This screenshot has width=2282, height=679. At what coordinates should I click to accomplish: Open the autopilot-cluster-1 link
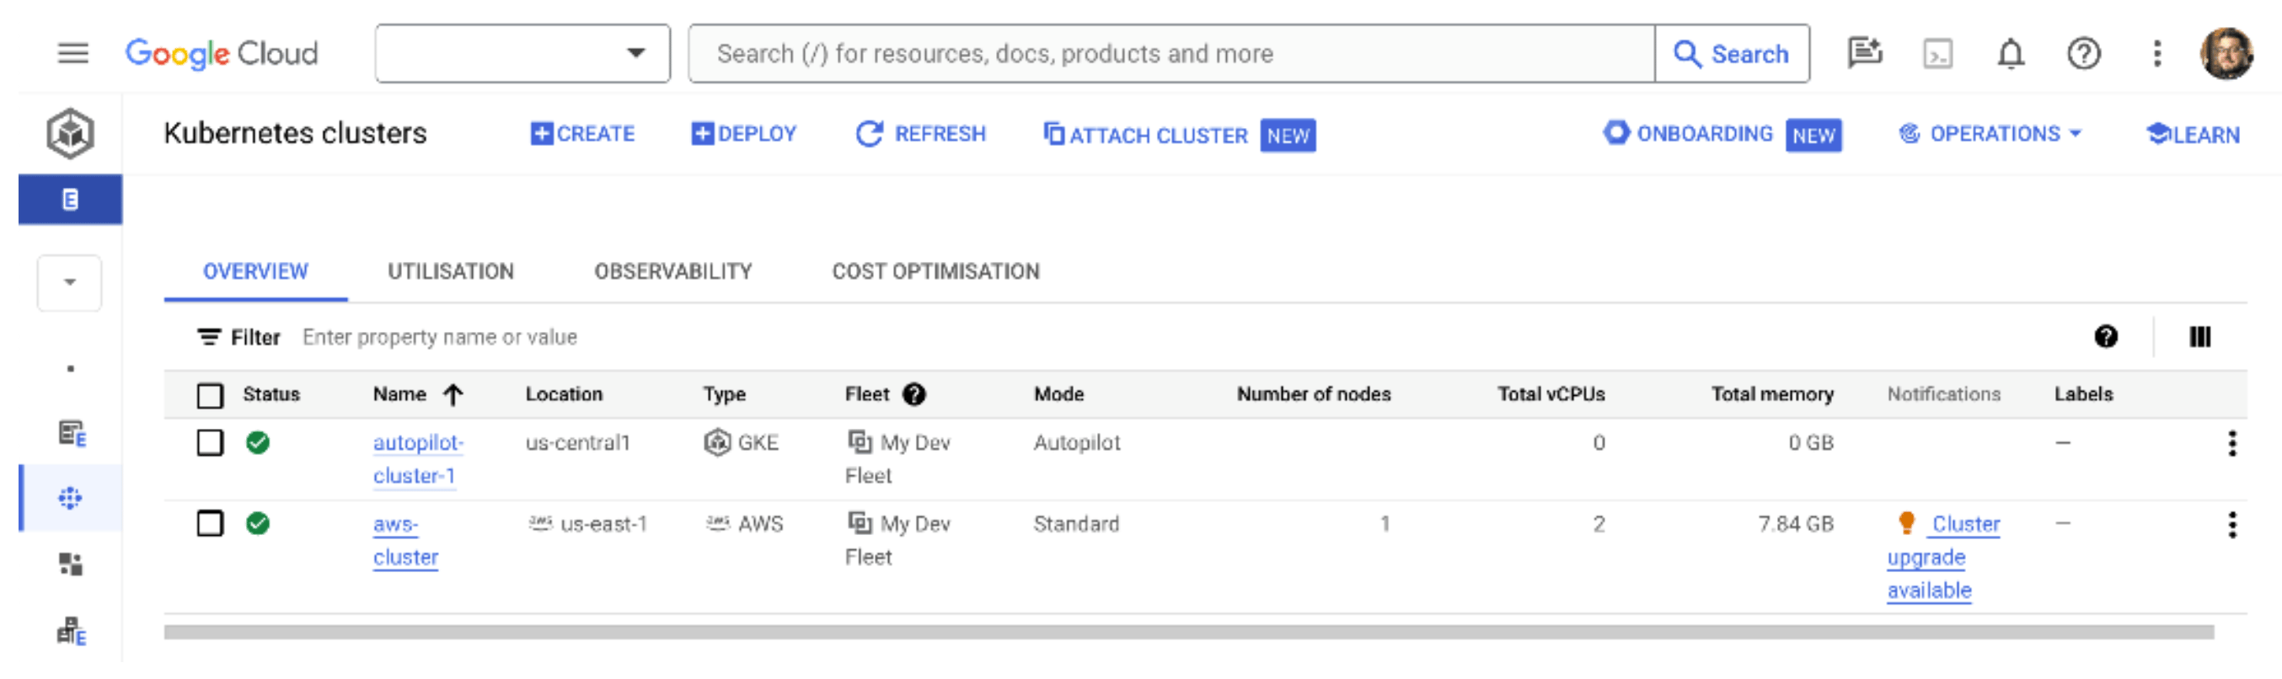[x=417, y=459]
